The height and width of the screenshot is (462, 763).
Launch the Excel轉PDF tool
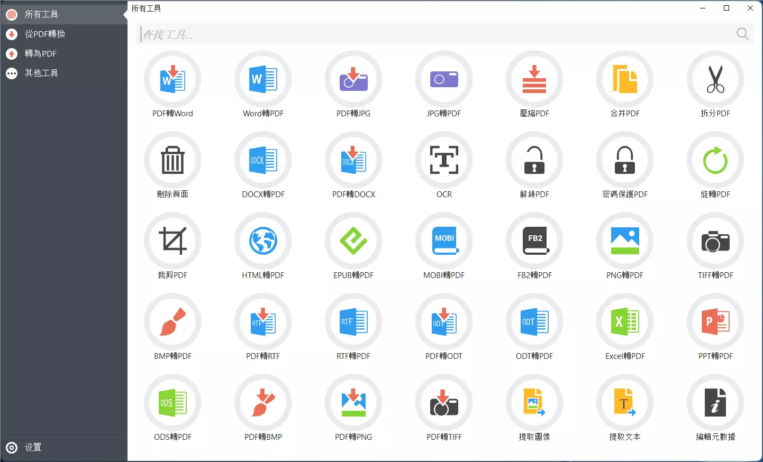625,322
